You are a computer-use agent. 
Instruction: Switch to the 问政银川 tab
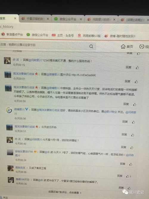[x=101, y=19]
